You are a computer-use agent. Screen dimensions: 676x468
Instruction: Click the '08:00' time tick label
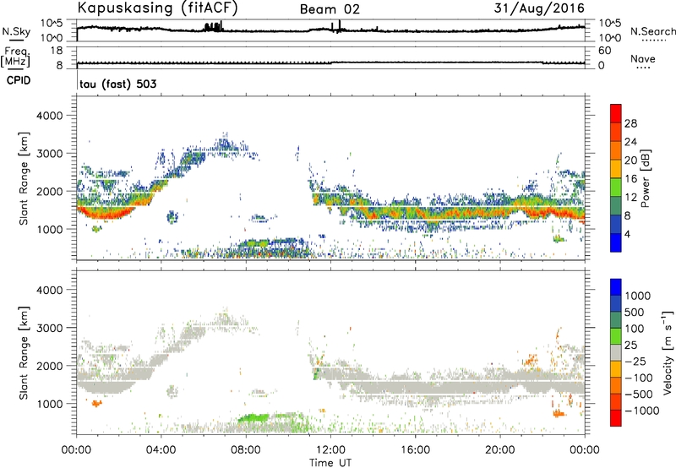tap(246, 450)
